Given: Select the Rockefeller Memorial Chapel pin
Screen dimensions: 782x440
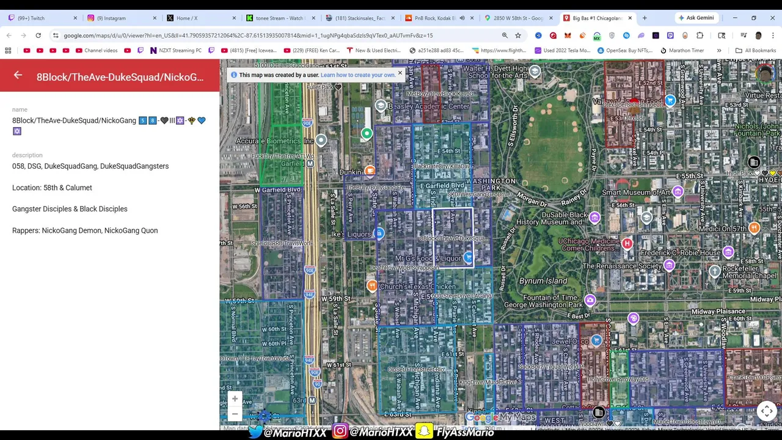Looking at the screenshot, I should (714, 270).
